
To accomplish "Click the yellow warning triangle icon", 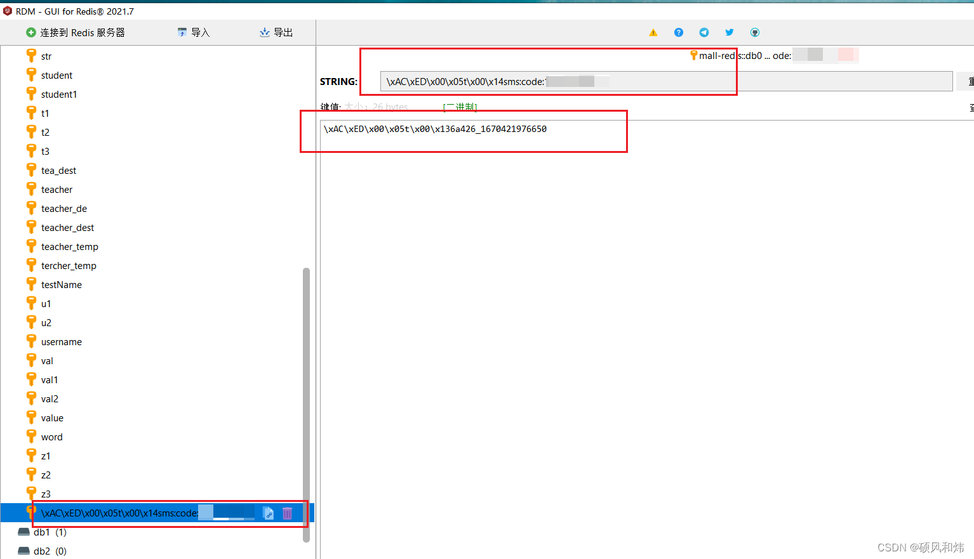I will [653, 32].
